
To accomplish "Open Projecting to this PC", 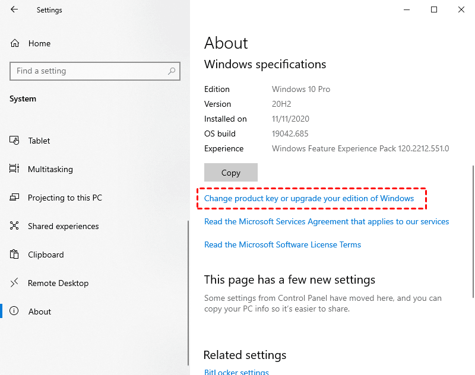I will point(65,198).
